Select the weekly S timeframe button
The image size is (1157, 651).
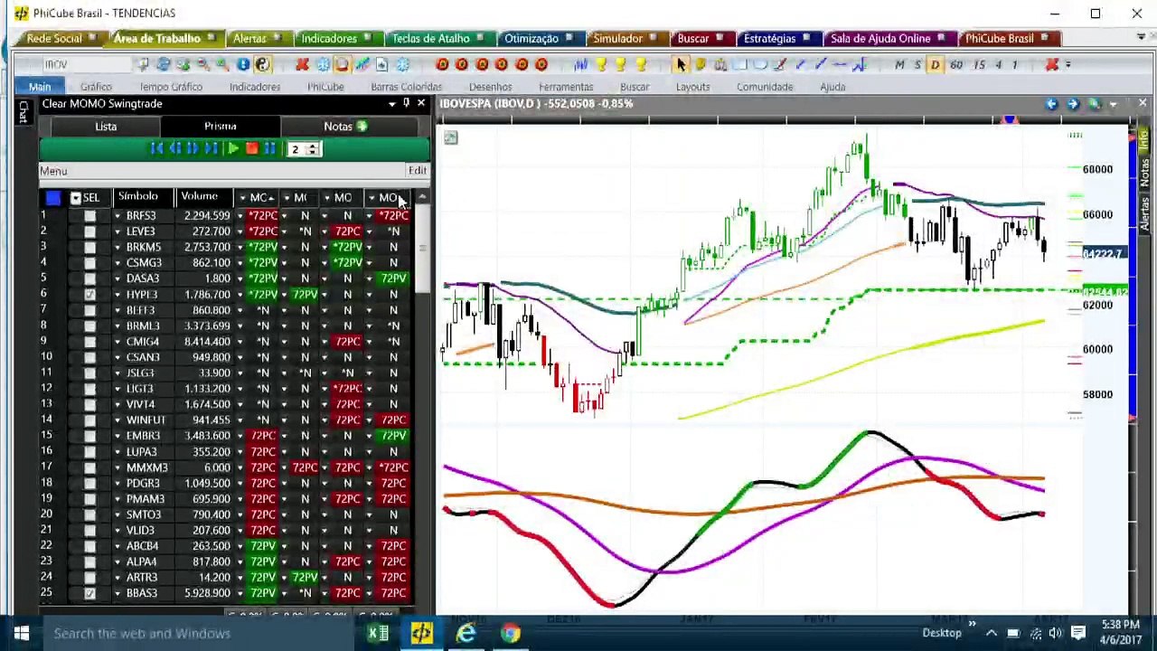[917, 64]
